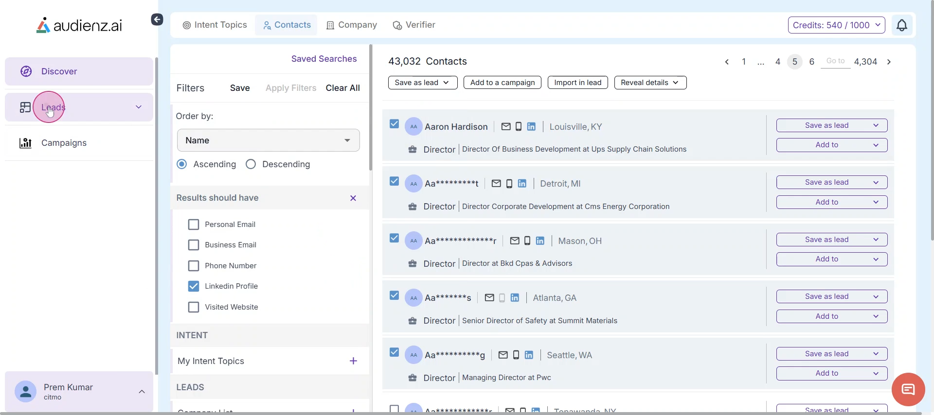This screenshot has height=415, width=934.
Task: Open Discover in the sidebar
Action: [x=79, y=71]
